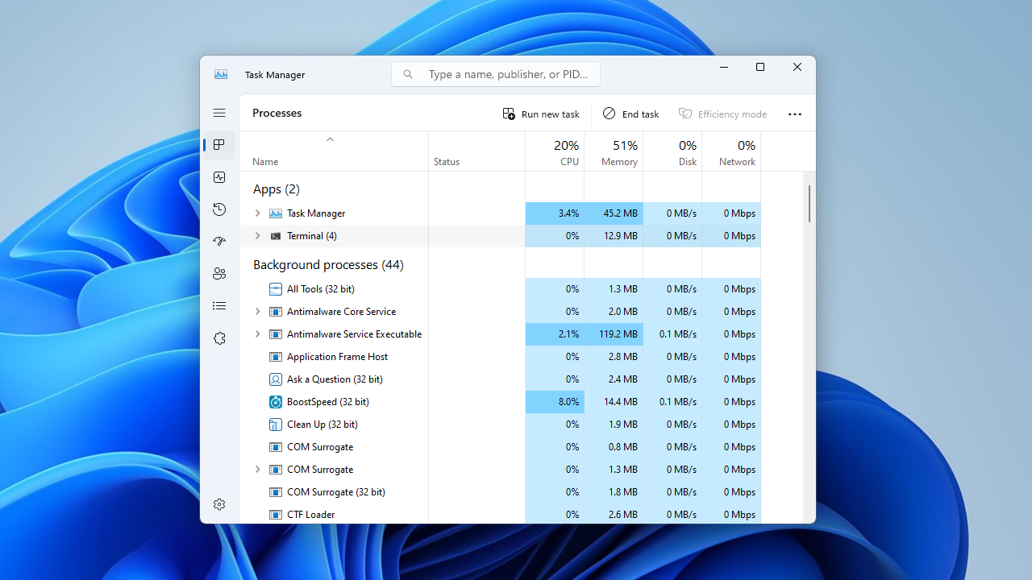The width and height of the screenshot is (1032, 580).
Task: Expand Antimalware Core Service row
Action: click(x=257, y=312)
